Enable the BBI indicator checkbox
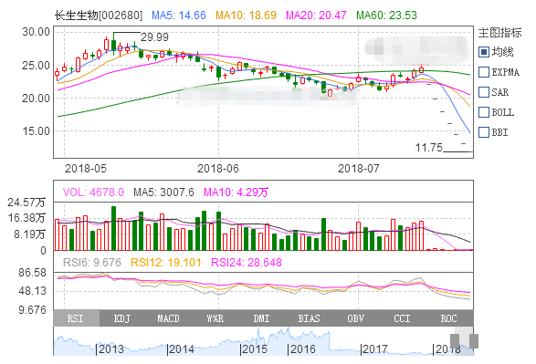Image resolution: width=536 pixels, height=364 pixels. click(484, 132)
